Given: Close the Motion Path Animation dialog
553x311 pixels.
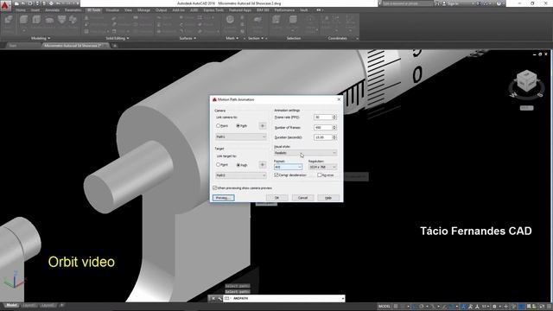Looking at the screenshot, I should [339, 99].
